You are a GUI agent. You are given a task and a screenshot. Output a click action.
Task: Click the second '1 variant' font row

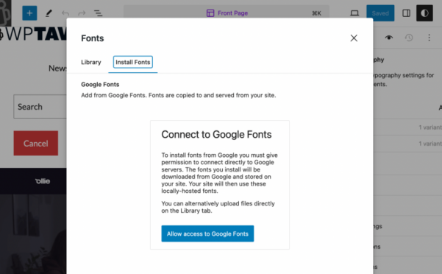407,144
